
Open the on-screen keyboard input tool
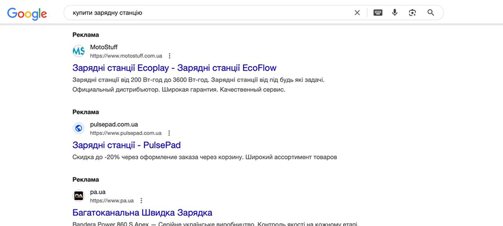click(378, 13)
